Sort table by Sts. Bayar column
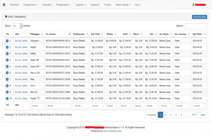This screenshot has height=140, width=212. [x=166, y=34]
